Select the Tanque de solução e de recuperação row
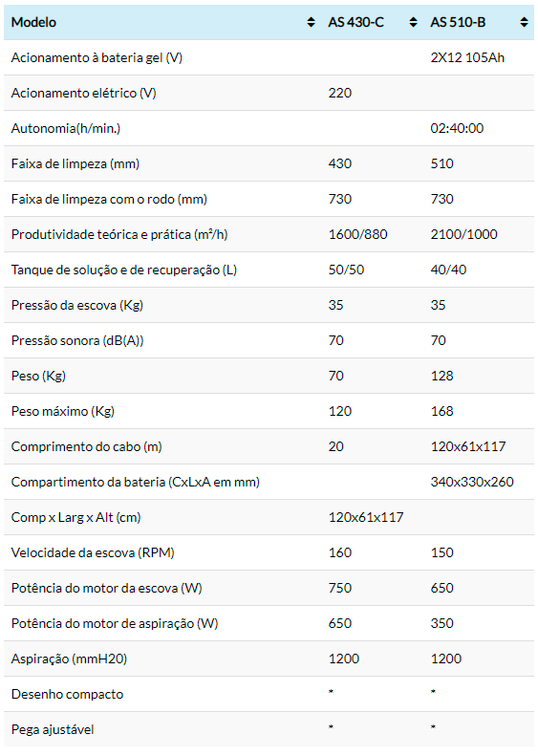This screenshot has width=538, height=756. 269,270
